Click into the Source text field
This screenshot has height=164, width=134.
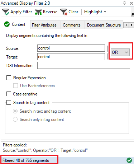pyautogui.click(x=71, y=48)
